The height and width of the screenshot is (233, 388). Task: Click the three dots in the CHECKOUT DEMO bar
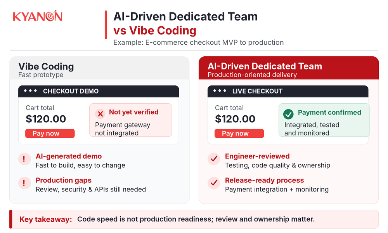coord(30,91)
